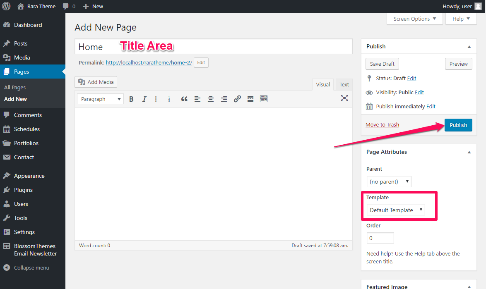Enable distraction-free writing mode
This screenshot has height=289, width=486.
click(344, 98)
